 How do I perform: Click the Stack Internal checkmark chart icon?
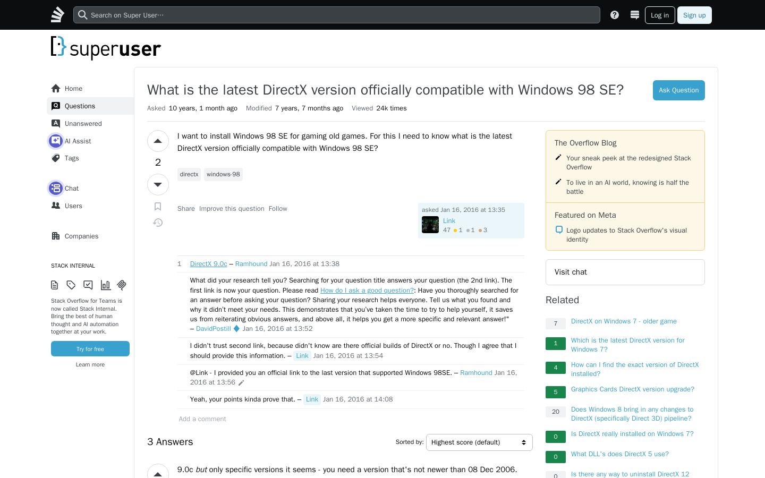tap(88, 285)
